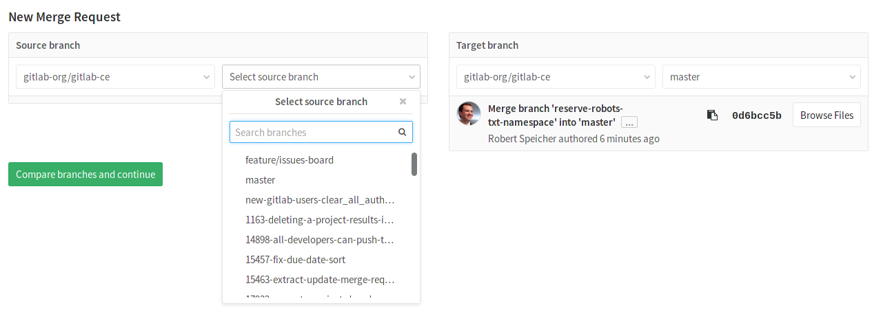Open source project gitlab-org/gitlab-ce dropdown
The height and width of the screenshot is (312, 872).
coord(115,77)
